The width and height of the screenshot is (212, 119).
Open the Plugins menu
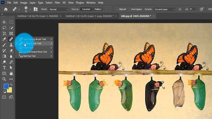tap(80, 3)
